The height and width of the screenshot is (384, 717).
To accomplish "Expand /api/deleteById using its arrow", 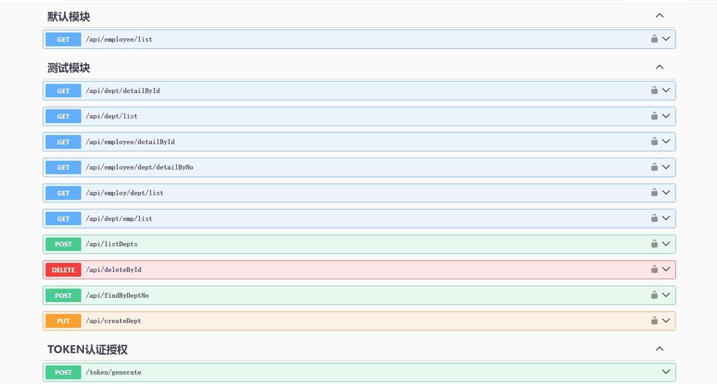I will (x=666, y=269).
